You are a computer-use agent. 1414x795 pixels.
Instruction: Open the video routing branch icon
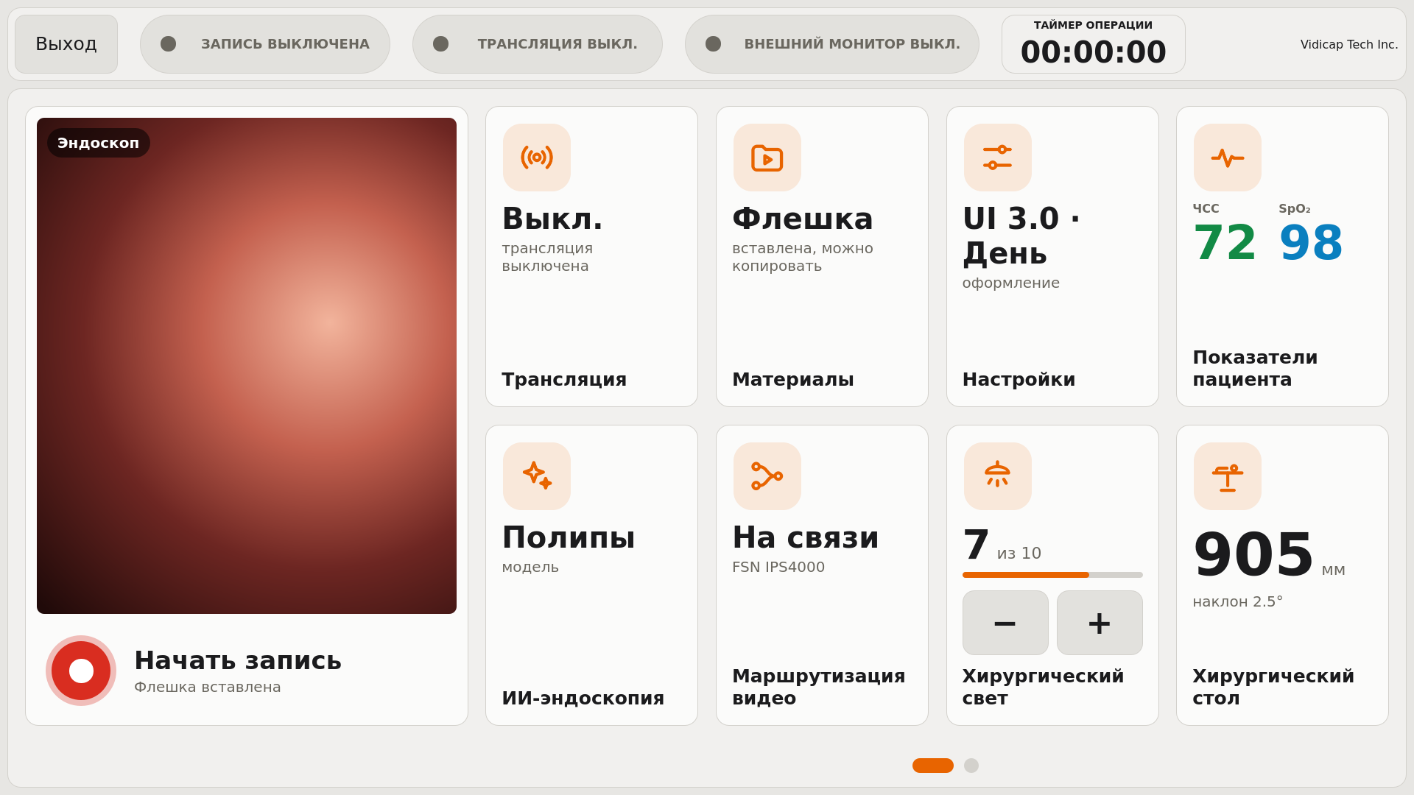pyautogui.click(x=767, y=476)
